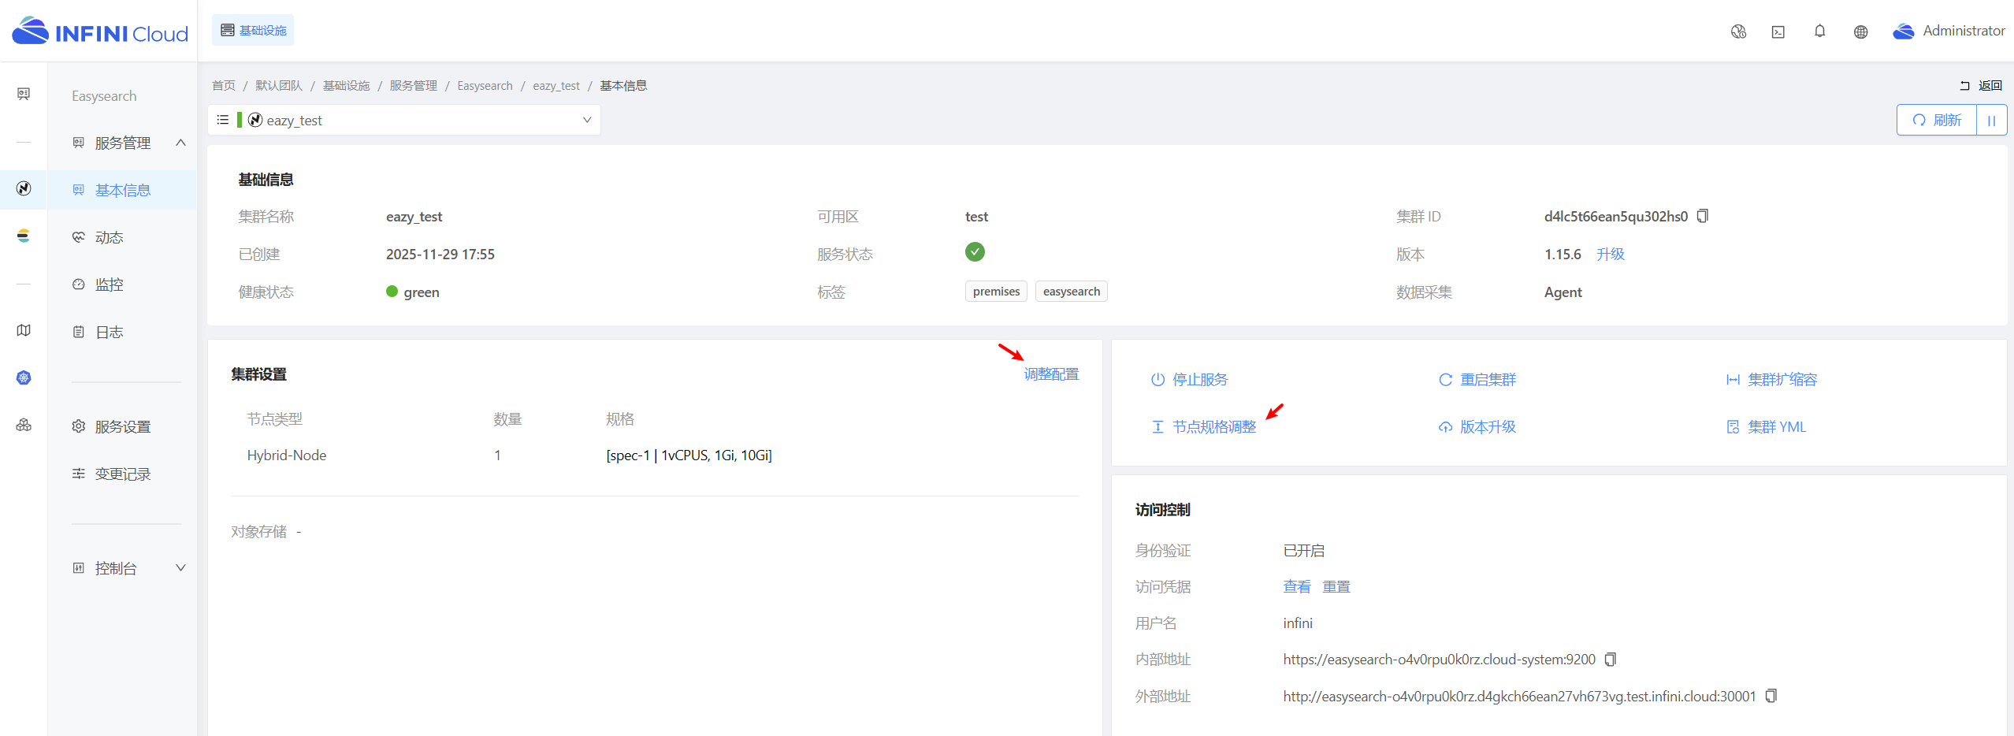This screenshot has height=736, width=2014.
Task: Click the cubes cluster icon in sidebar
Action: pyautogui.click(x=24, y=425)
